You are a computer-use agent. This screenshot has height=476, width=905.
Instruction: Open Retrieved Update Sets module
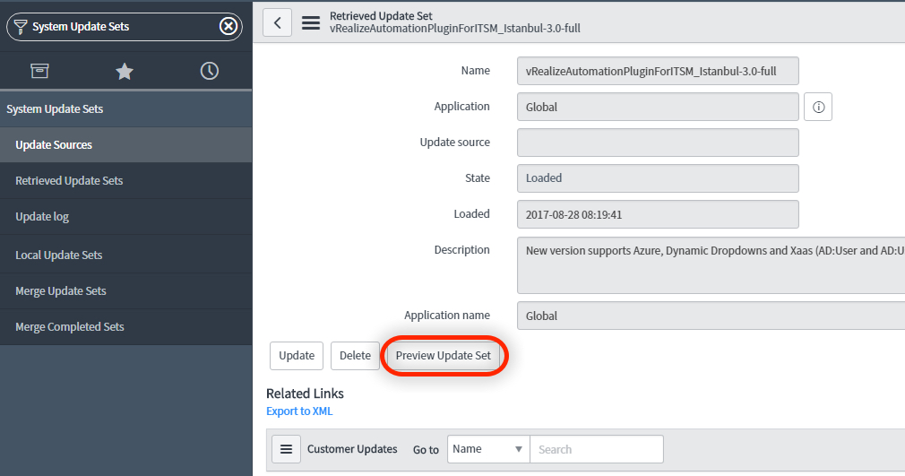point(69,181)
